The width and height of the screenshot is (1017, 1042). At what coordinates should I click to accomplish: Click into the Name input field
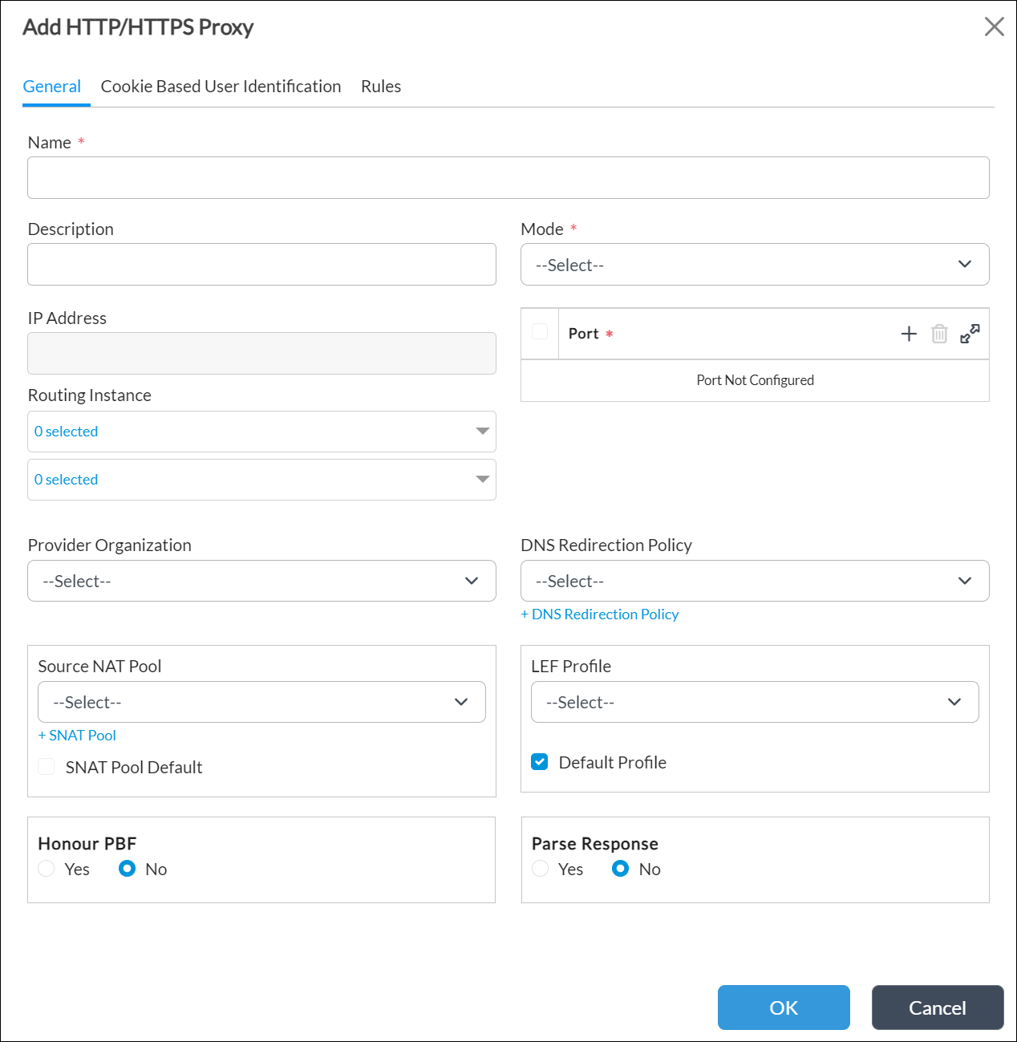pos(508,178)
